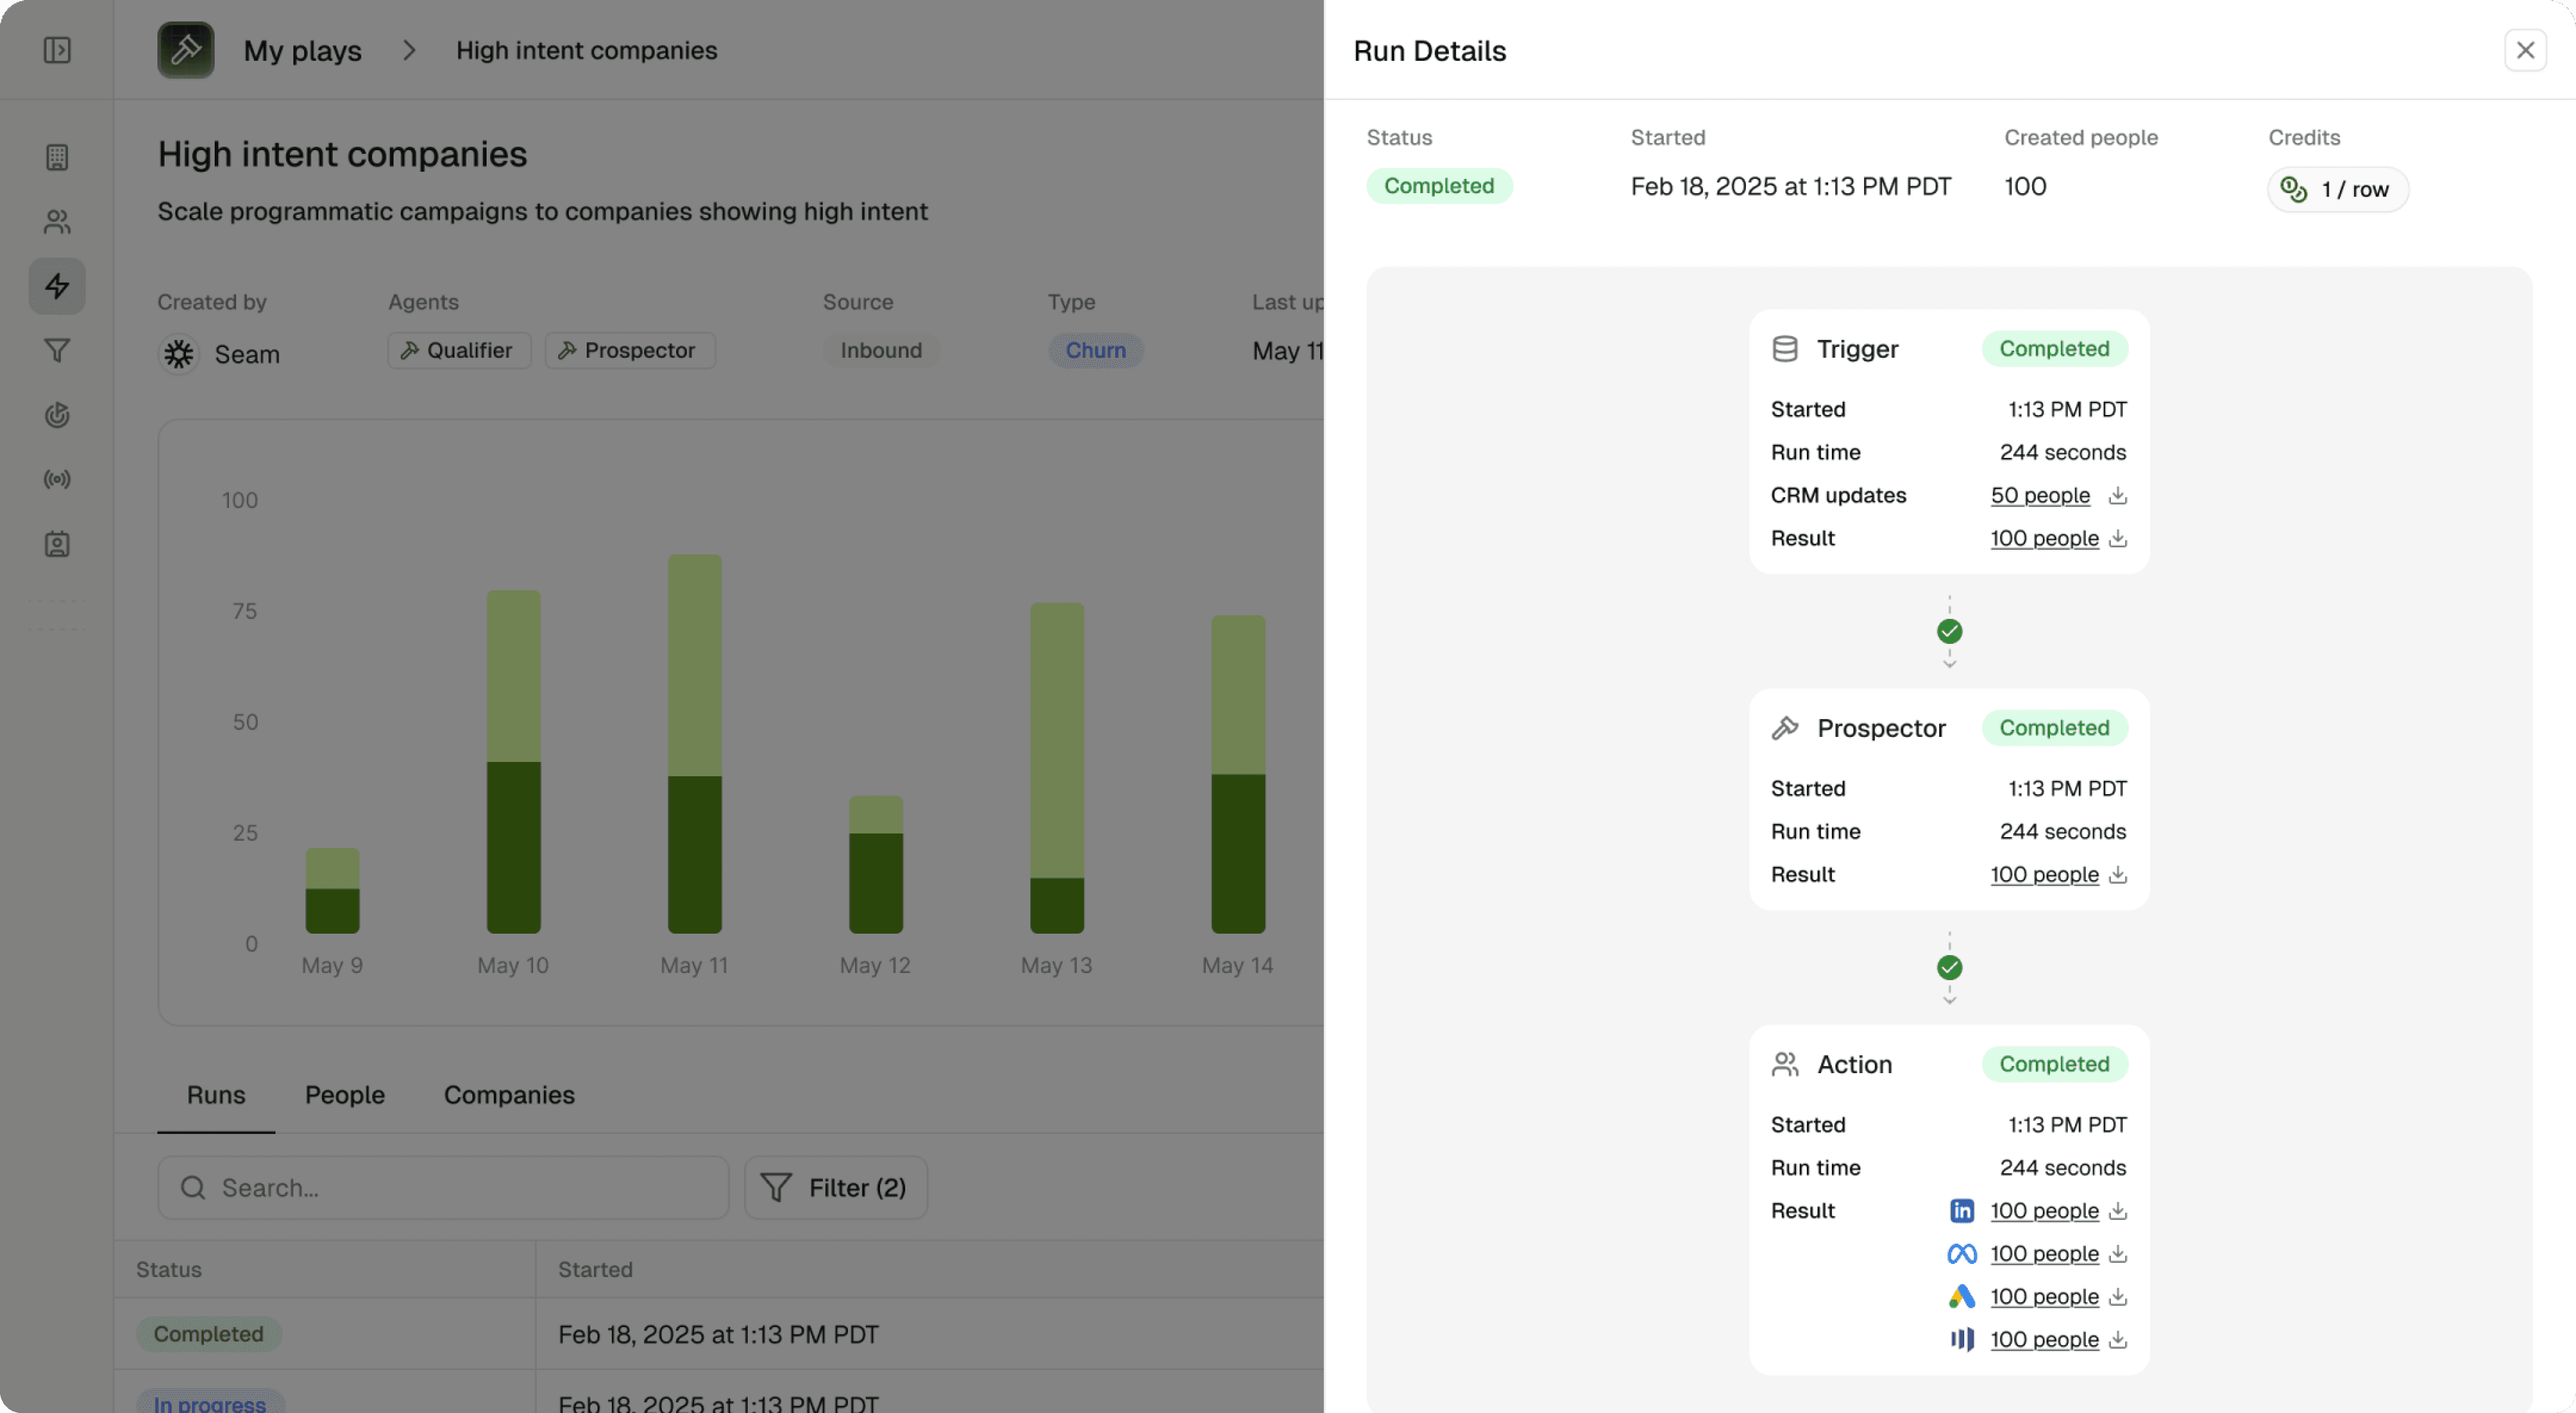Screen dimensions: 2576x1413
Task: Open the broadcast signals sidebar icon
Action: pos(57,479)
